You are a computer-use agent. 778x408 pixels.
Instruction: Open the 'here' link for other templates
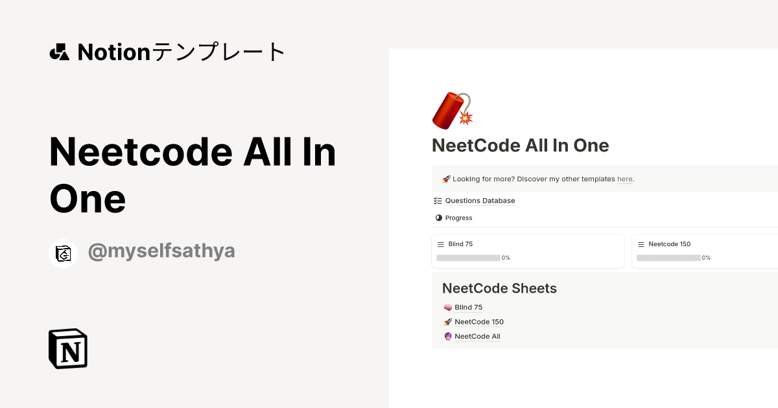(x=624, y=179)
